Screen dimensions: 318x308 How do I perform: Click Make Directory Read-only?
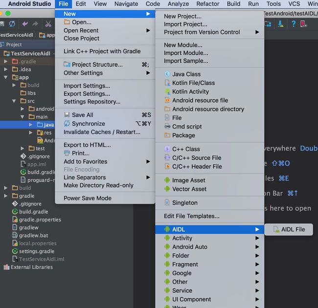click(105, 185)
